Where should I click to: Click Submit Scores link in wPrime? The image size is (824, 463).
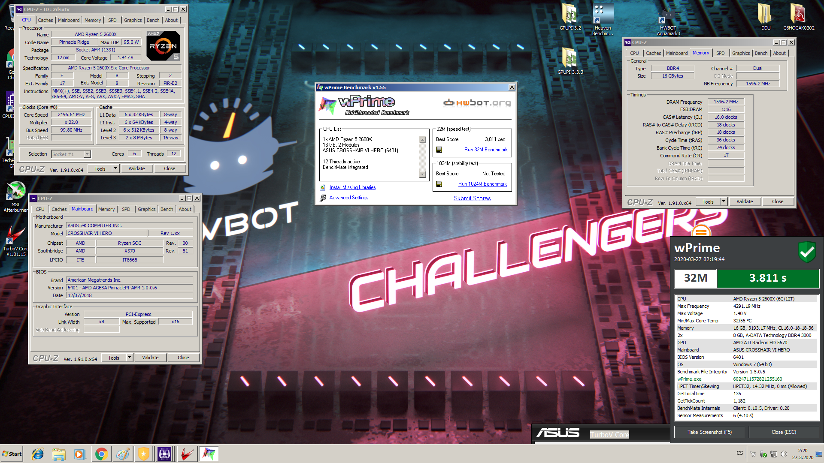[472, 198]
